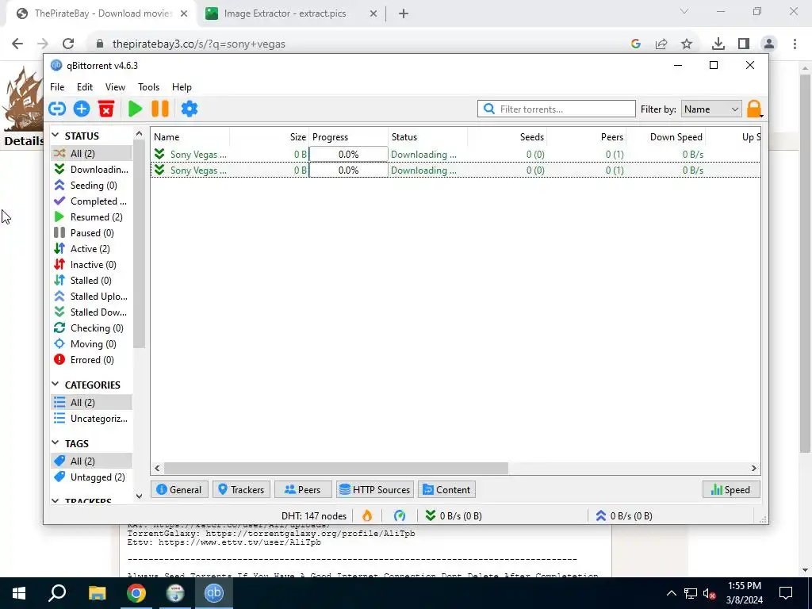Screen dimensions: 812x609
Task: Collapse STATUS section in sidebar
Action: coord(56,135)
